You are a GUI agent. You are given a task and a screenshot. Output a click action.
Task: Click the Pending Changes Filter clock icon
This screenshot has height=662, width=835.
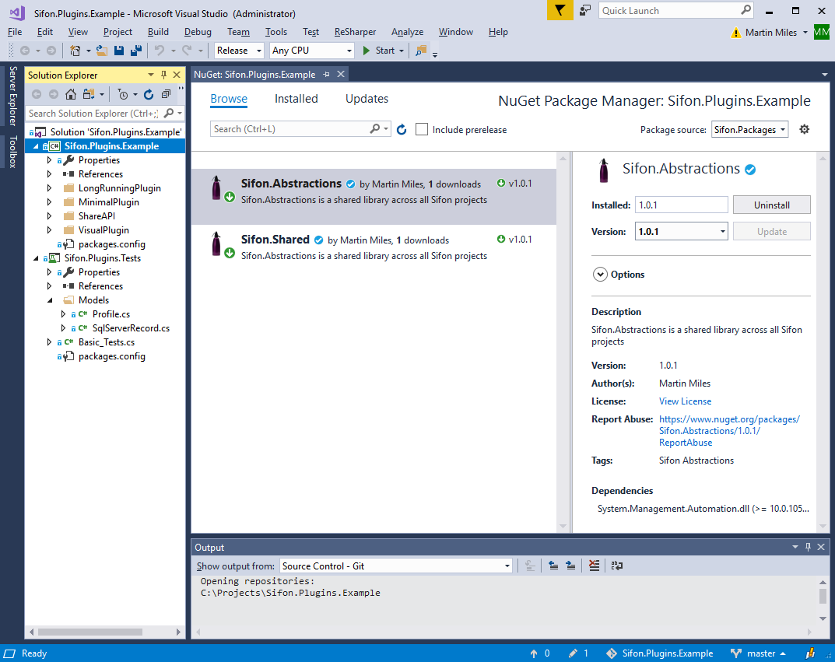pyautogui.click(x=123, y=94)
